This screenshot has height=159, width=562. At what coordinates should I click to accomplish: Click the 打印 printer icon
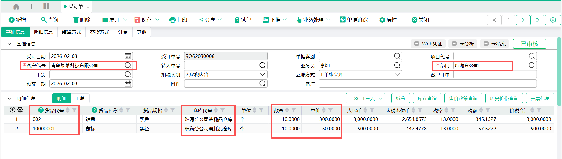(172, 20)
